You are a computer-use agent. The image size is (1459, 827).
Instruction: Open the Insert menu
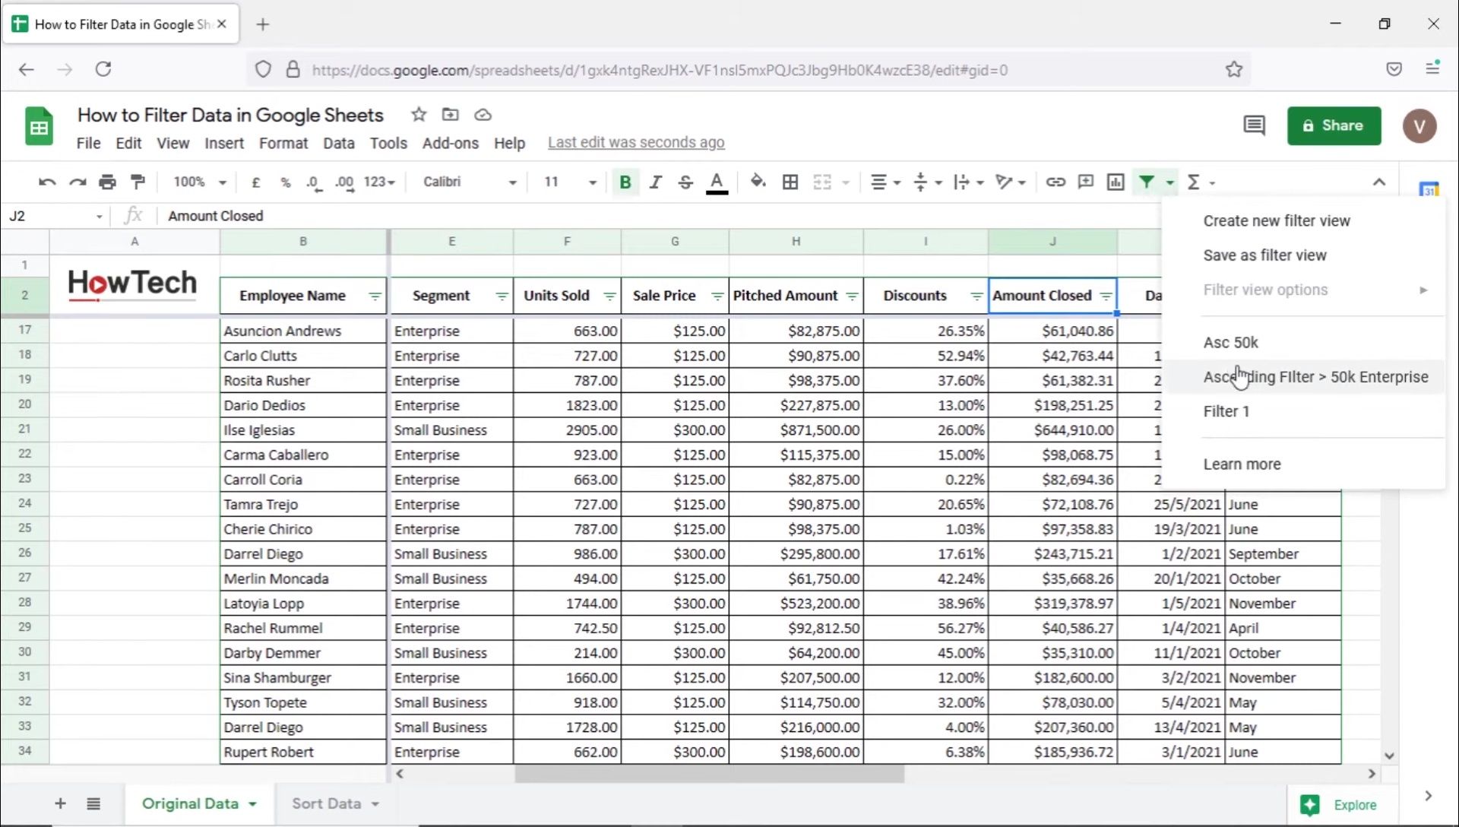point(224,143)
